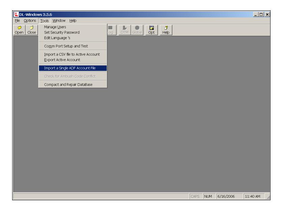Select Edit Language 's entry

pyautogui.click(x=73, y=38)
